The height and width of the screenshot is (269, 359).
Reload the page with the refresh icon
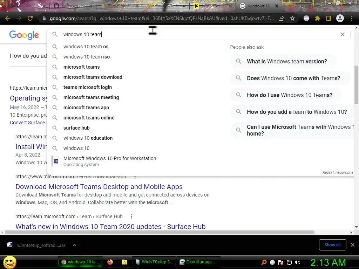[30, 18]
